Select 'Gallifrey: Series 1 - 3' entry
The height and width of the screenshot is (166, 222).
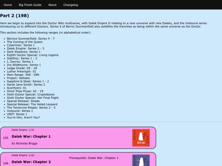(22, 58)
